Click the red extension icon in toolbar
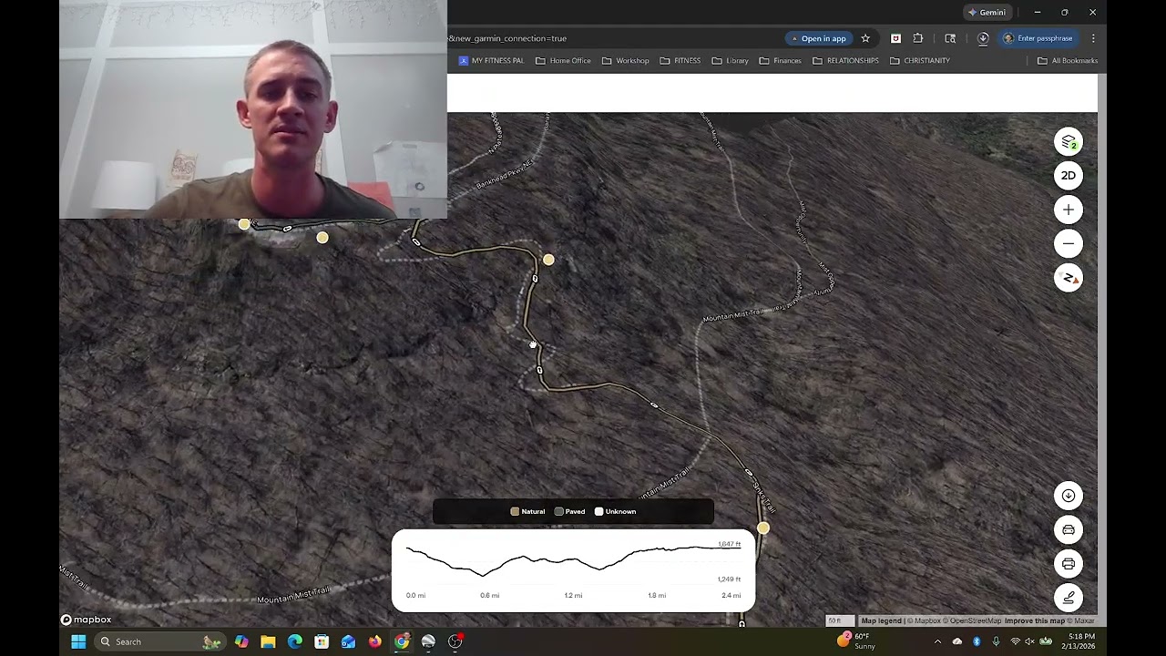This screenshot has height=656, width=1166. click(895, 38)
